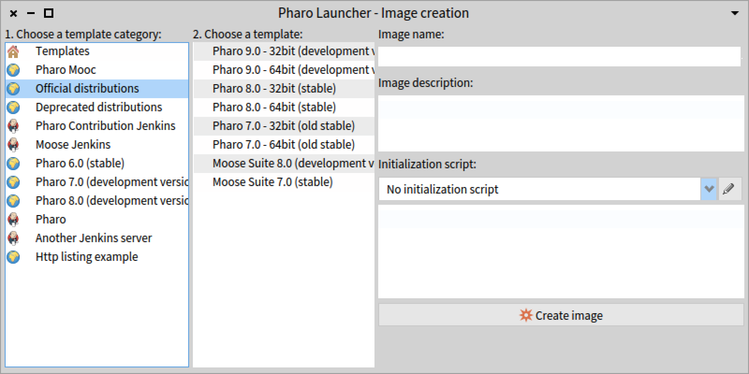
Task: Click the house icon beside Templates
Action: click(x=14, y=51)
